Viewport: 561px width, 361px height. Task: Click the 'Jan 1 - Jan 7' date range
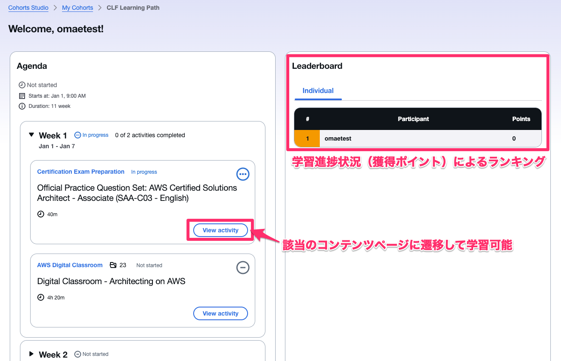point(56,146)
